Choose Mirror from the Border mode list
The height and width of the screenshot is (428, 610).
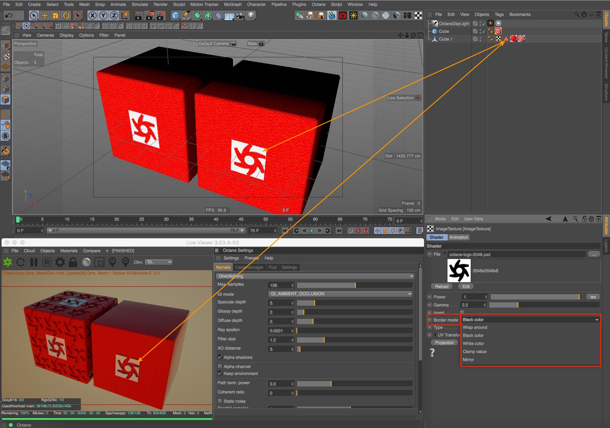click(x=468, y=359)
